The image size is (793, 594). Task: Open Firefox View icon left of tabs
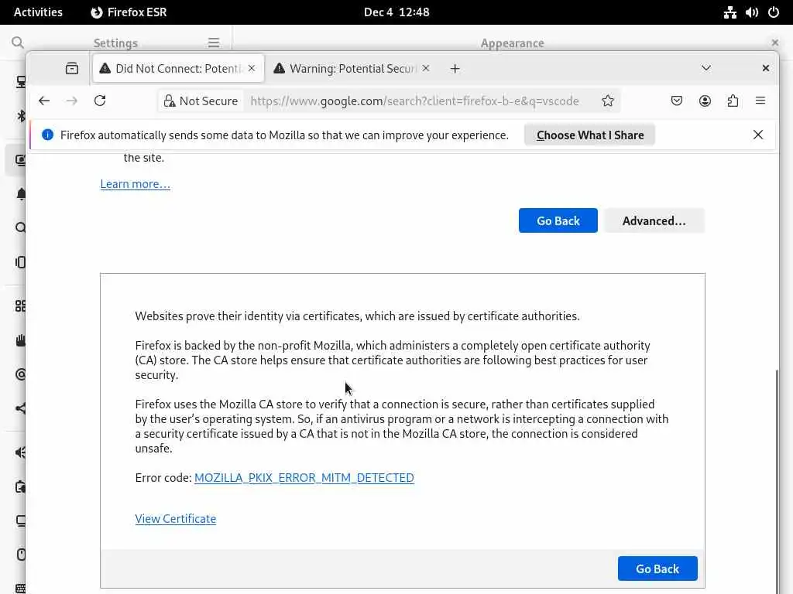(72, 68)
